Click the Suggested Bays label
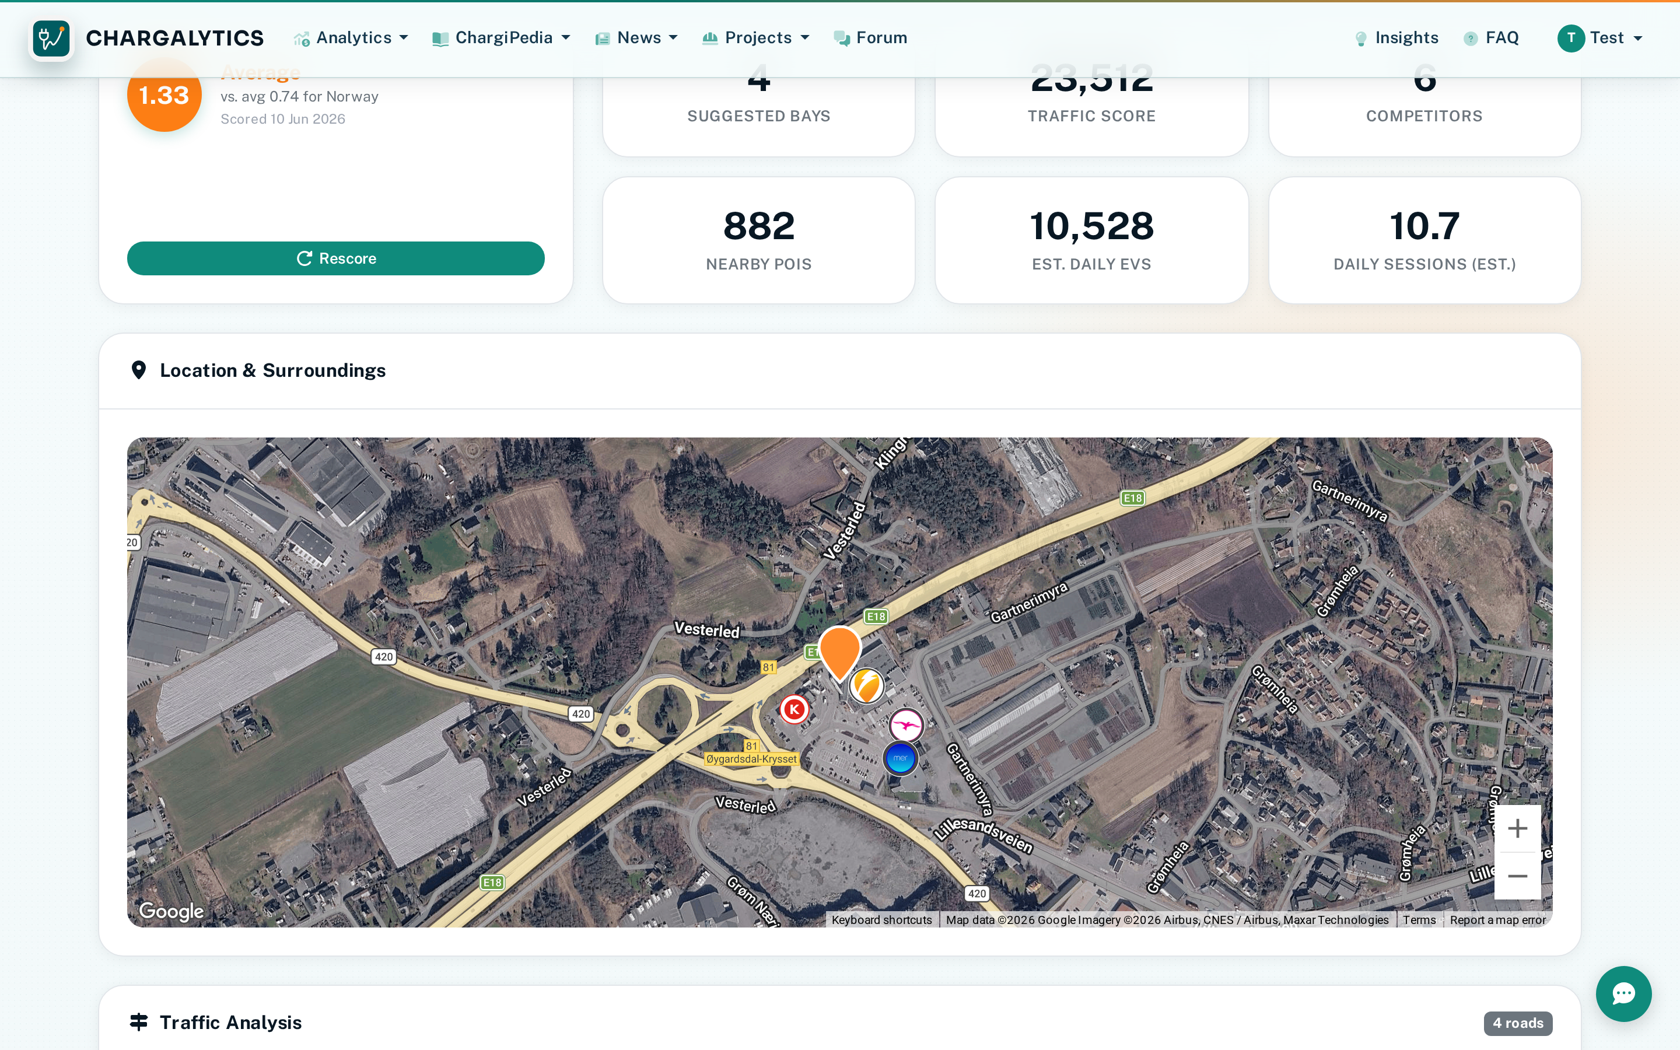1680x1050 pixels. coord(759,116)
